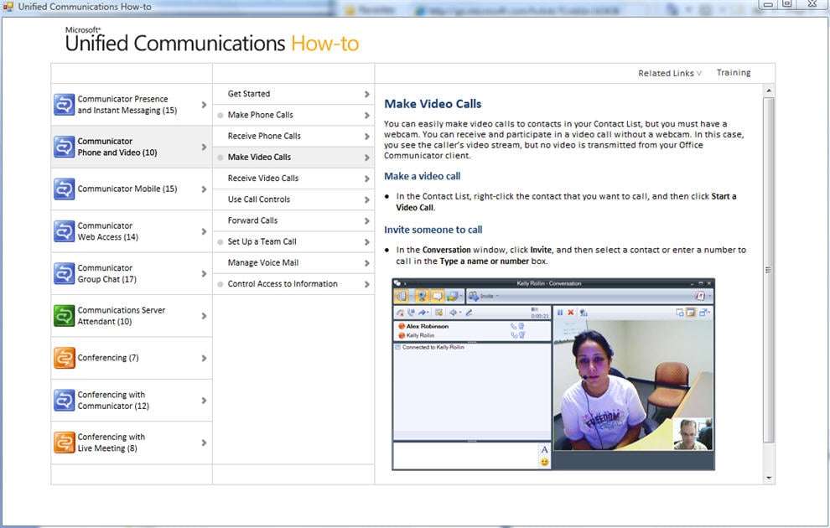Viewport: 830px width, 528px height.
Task: Select the Communicator Mobile category icon
Action: (x=65, y=189)
